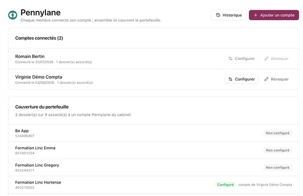
Task: Open the Formation Linc Gregory row
Action: (154, 168)
